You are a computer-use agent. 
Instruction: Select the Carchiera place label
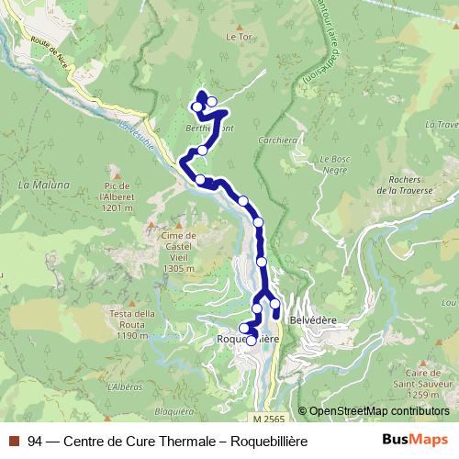tap(277, 140)
